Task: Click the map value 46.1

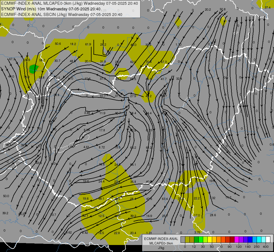Action: [101, 199]
